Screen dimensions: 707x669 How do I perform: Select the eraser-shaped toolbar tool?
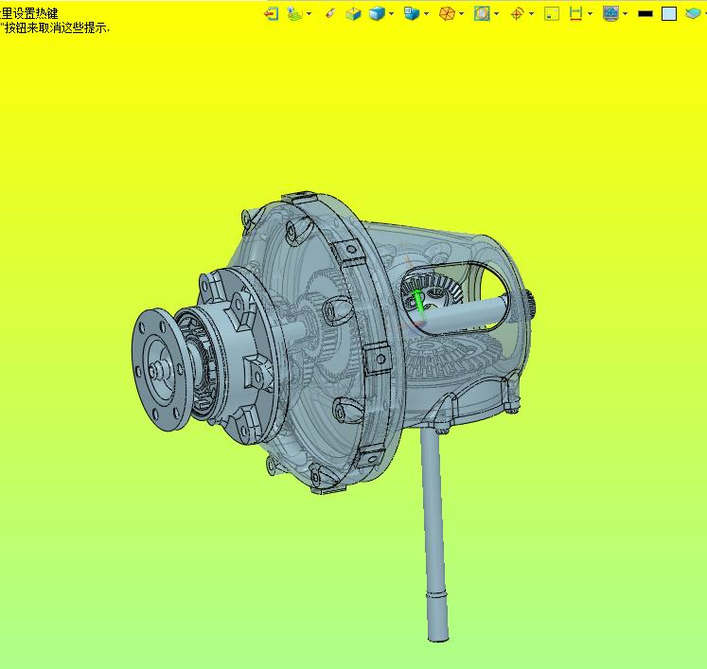tap(330, 14)
